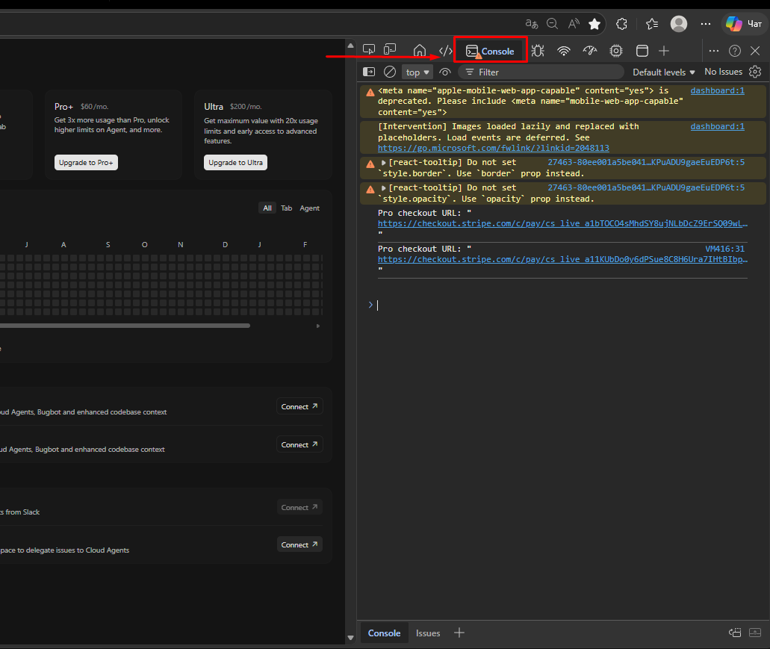Open the Performance gauge icon tab
The width and height of the screenshot is (770, 649).
[x=590, y=51]
